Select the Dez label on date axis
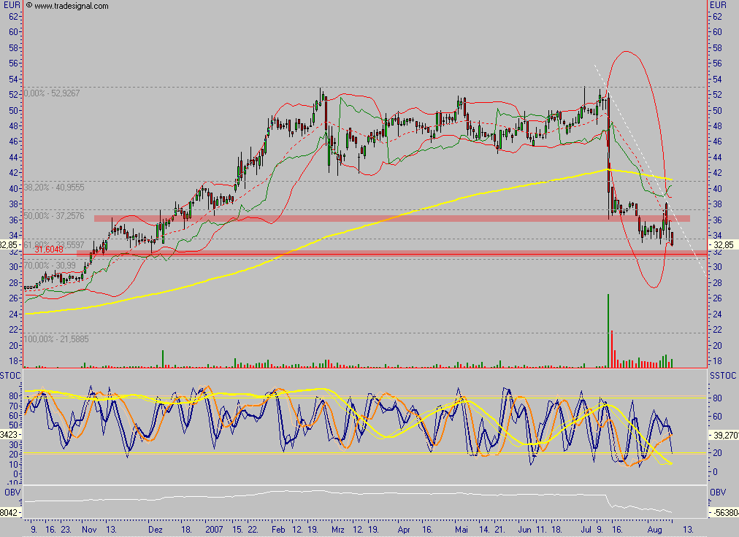Screen dimensions: 739x537 point(155,530)
